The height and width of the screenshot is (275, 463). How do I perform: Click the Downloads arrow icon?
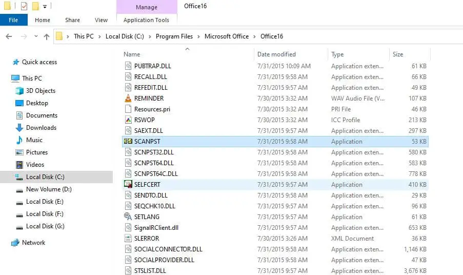click(x=19, y=128)
